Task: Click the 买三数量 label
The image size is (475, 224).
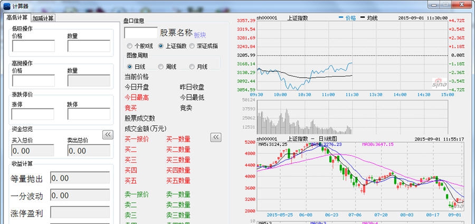Action: tap(178, 160)
